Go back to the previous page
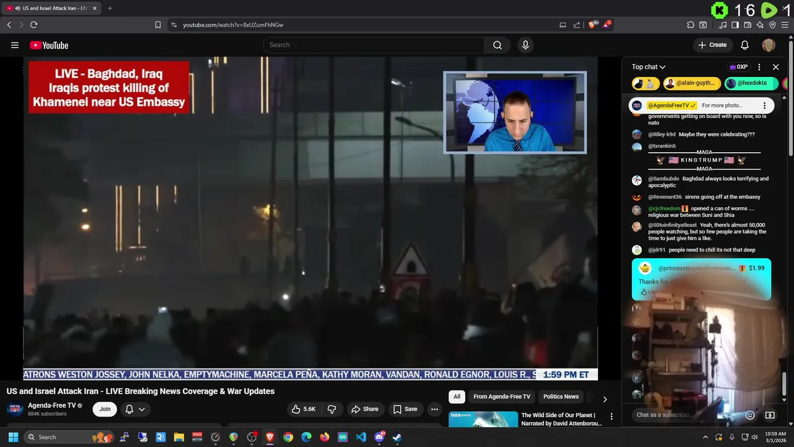This screenshot has width=794, height=447. pos(9,25)
